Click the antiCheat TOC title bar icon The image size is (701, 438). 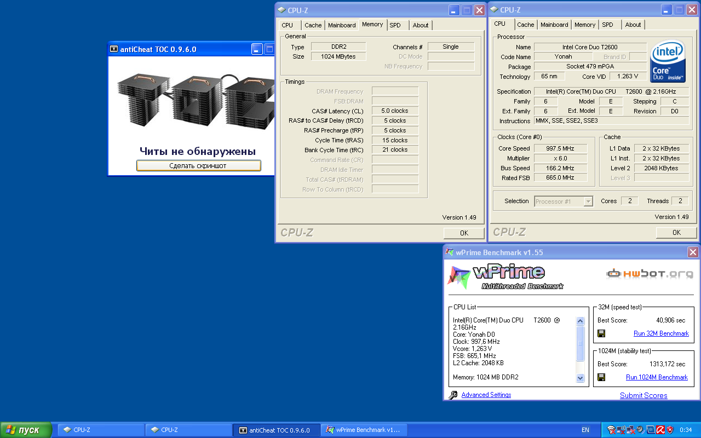point(113,49)
